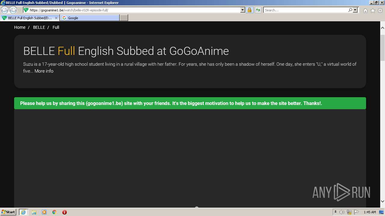Show hidden system tray icons
The width and height of the screenshot is (385, 216).
(x=335, y=212)
